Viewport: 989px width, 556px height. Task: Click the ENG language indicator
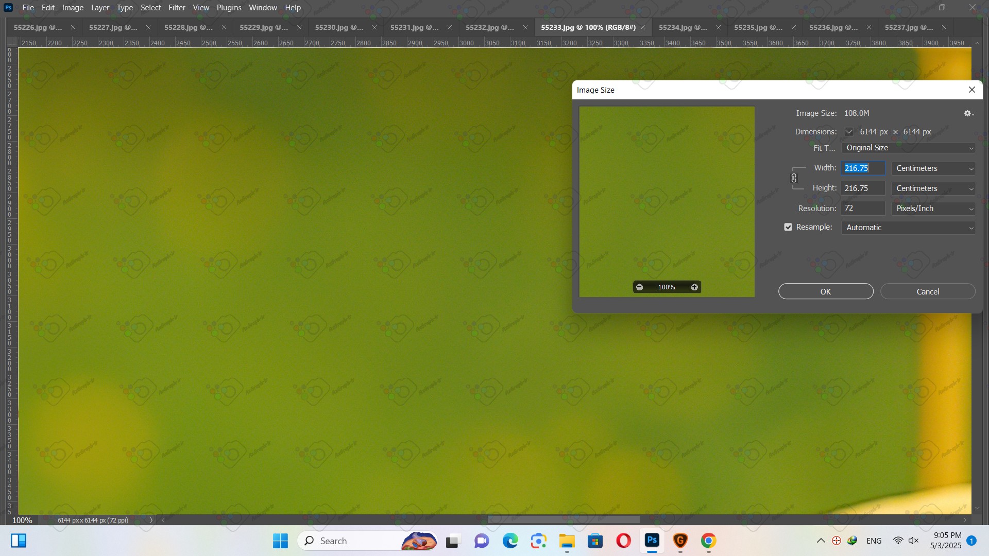874,541
